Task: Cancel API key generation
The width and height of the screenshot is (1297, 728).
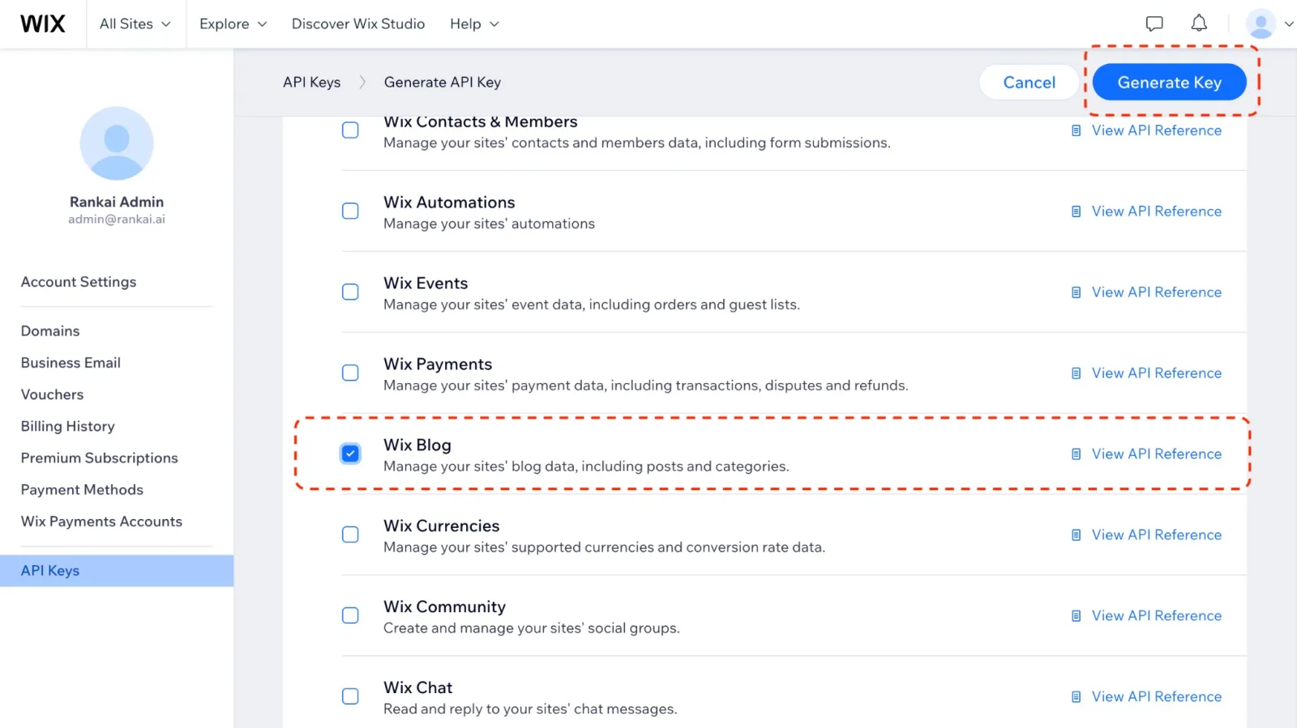Action: tap(1029, 83)
